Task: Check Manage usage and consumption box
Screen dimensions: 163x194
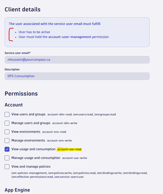Action: click(7, 158)
